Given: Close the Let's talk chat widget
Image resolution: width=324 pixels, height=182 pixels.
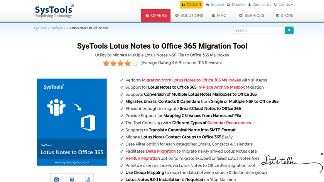Looking at the screenshot, I should 322,154.
